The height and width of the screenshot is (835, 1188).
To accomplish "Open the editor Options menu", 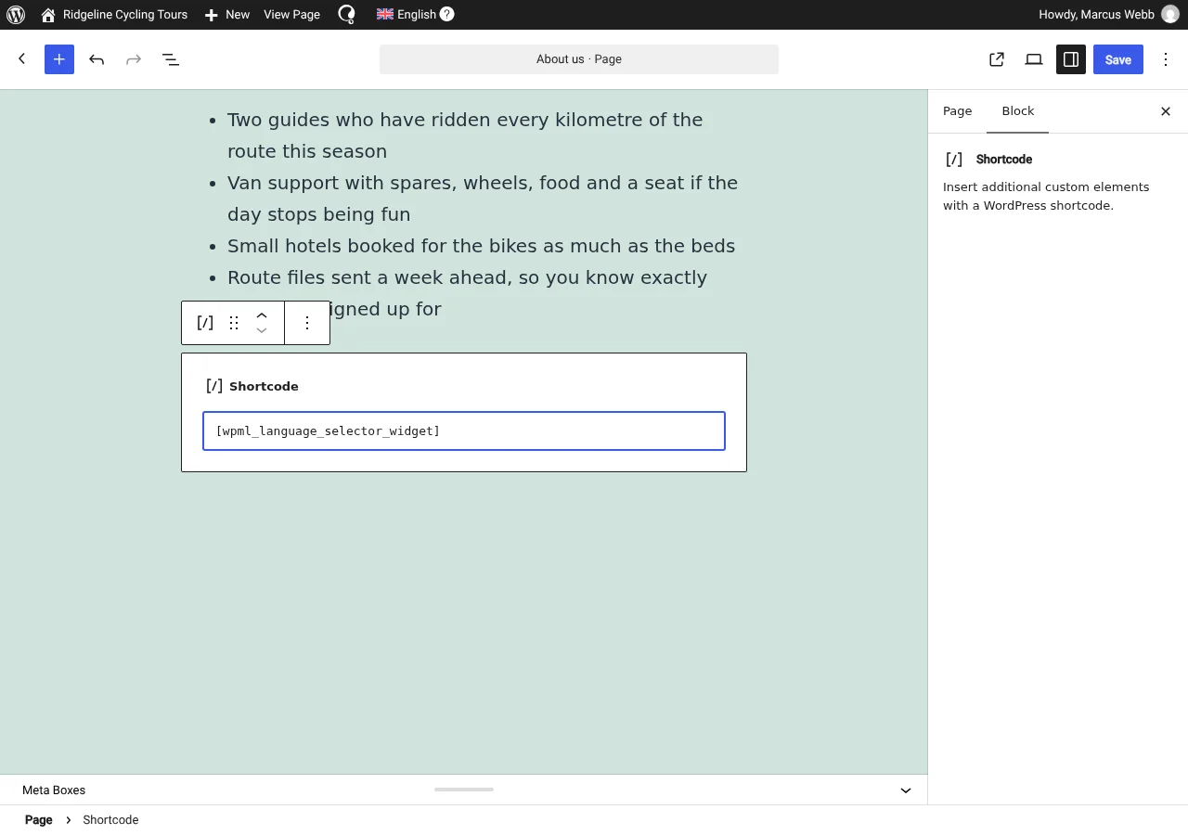I will pyautogui.click(x=1166, y=59).
